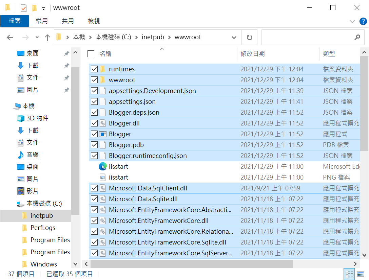Open the recent locations dropdown arrow
369x280 pixels.
pyautogui.click(x=37, y=37)
